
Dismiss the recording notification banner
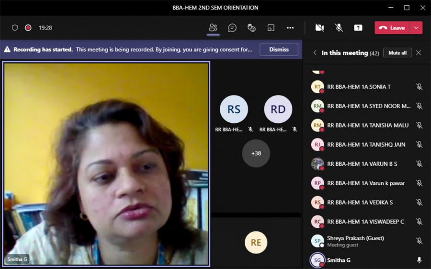(x=279, y=49)
